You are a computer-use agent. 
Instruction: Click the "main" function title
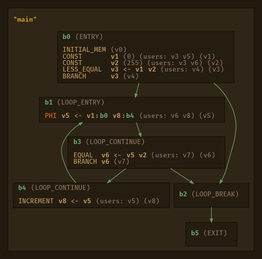pos(25,20)
